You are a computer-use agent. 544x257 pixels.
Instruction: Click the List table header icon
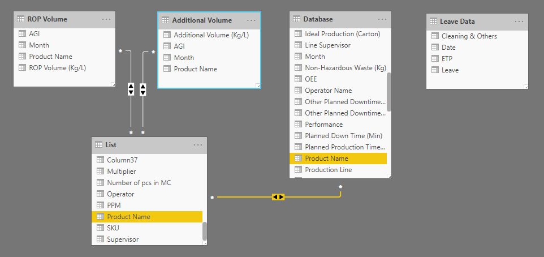click(x=99, y=145)
